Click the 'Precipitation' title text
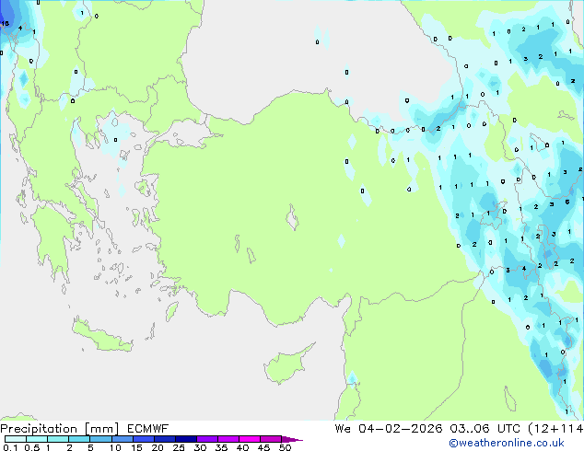This screenshot has height=451, width=584. (39, 429)
